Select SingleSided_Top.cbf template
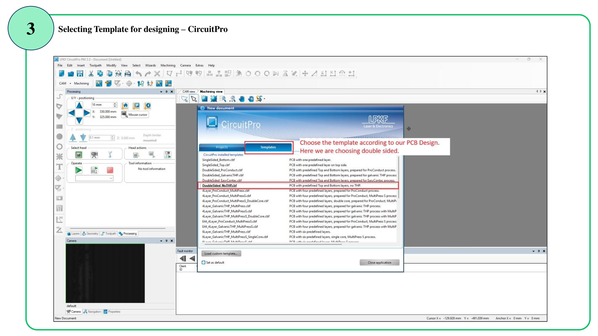 216,165
